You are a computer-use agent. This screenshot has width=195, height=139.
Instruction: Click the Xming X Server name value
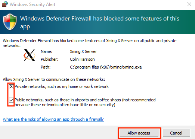[83, 51]
